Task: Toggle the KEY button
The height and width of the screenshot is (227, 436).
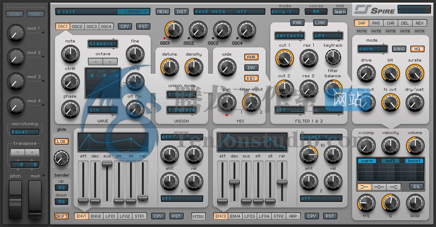Action: pyautogui.click(x=251, y=78)
